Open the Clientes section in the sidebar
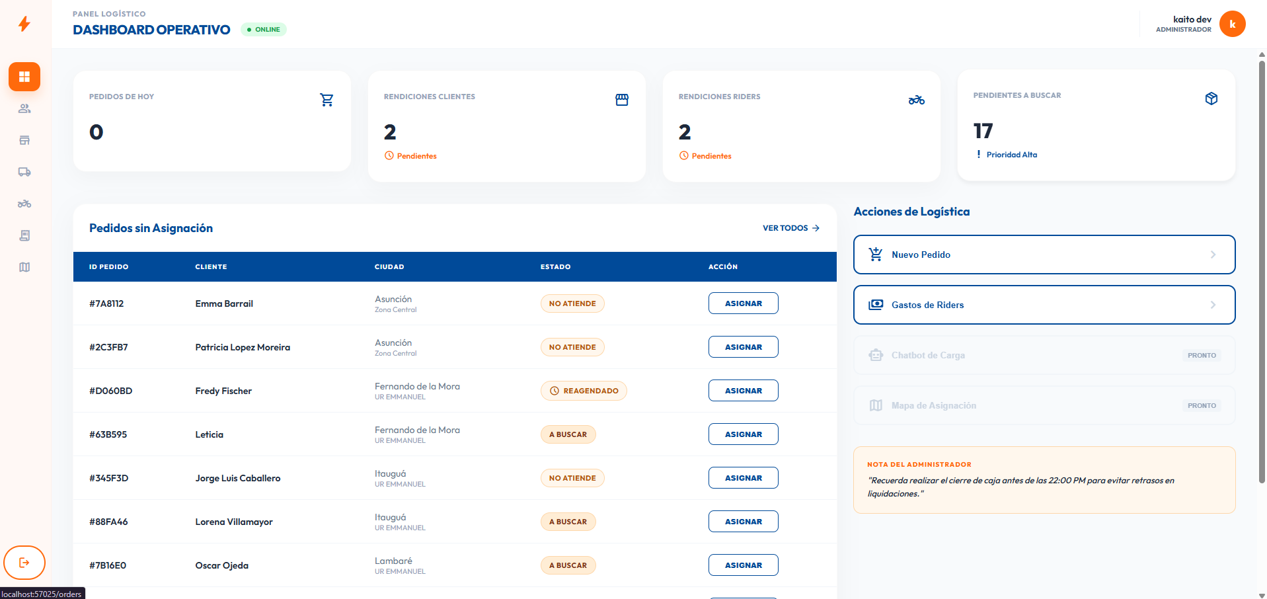 pyautogui.click(x=24, y=108)
